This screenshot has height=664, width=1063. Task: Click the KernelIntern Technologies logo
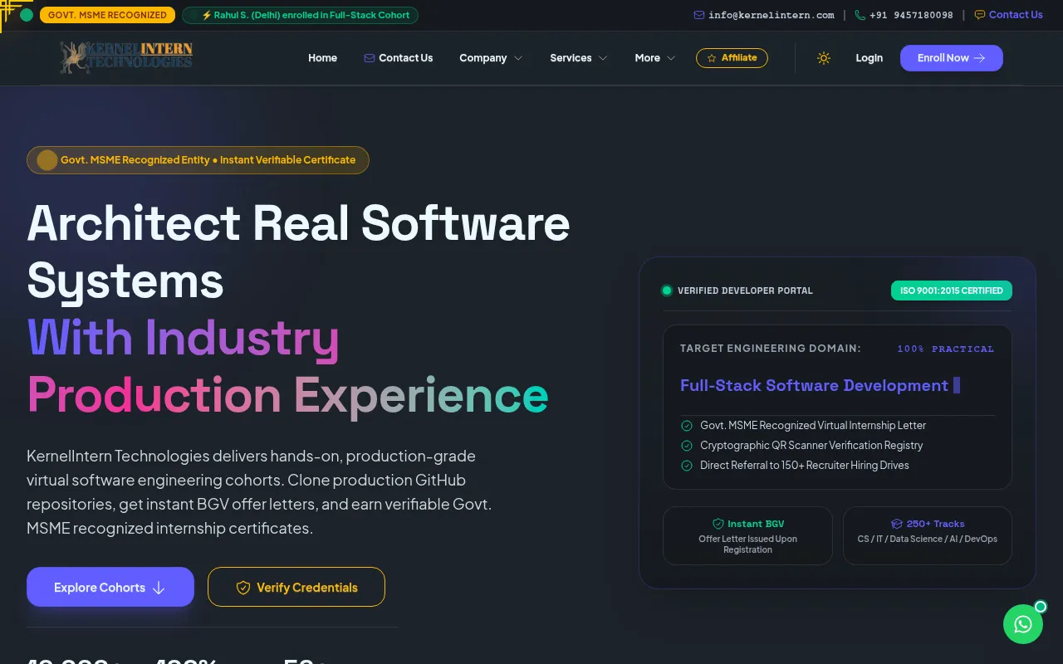point(126,58)
